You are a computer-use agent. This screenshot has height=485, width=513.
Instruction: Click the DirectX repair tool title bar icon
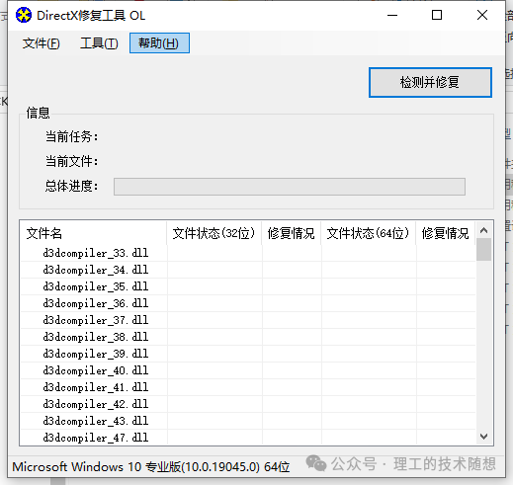(24, 15)
